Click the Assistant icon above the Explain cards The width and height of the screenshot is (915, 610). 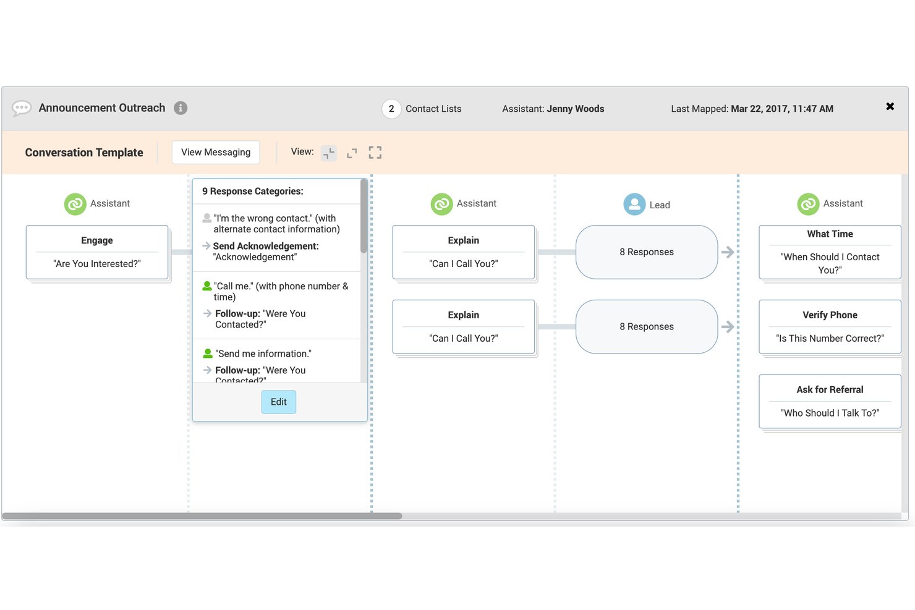441,204
